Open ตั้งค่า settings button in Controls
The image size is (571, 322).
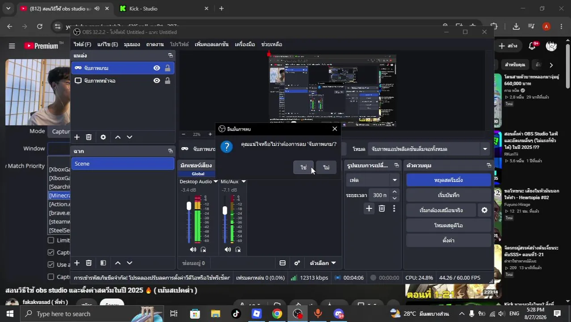tap(449, 241)
